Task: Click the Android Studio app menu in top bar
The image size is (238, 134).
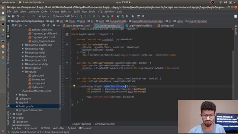Action: point(32,3)
